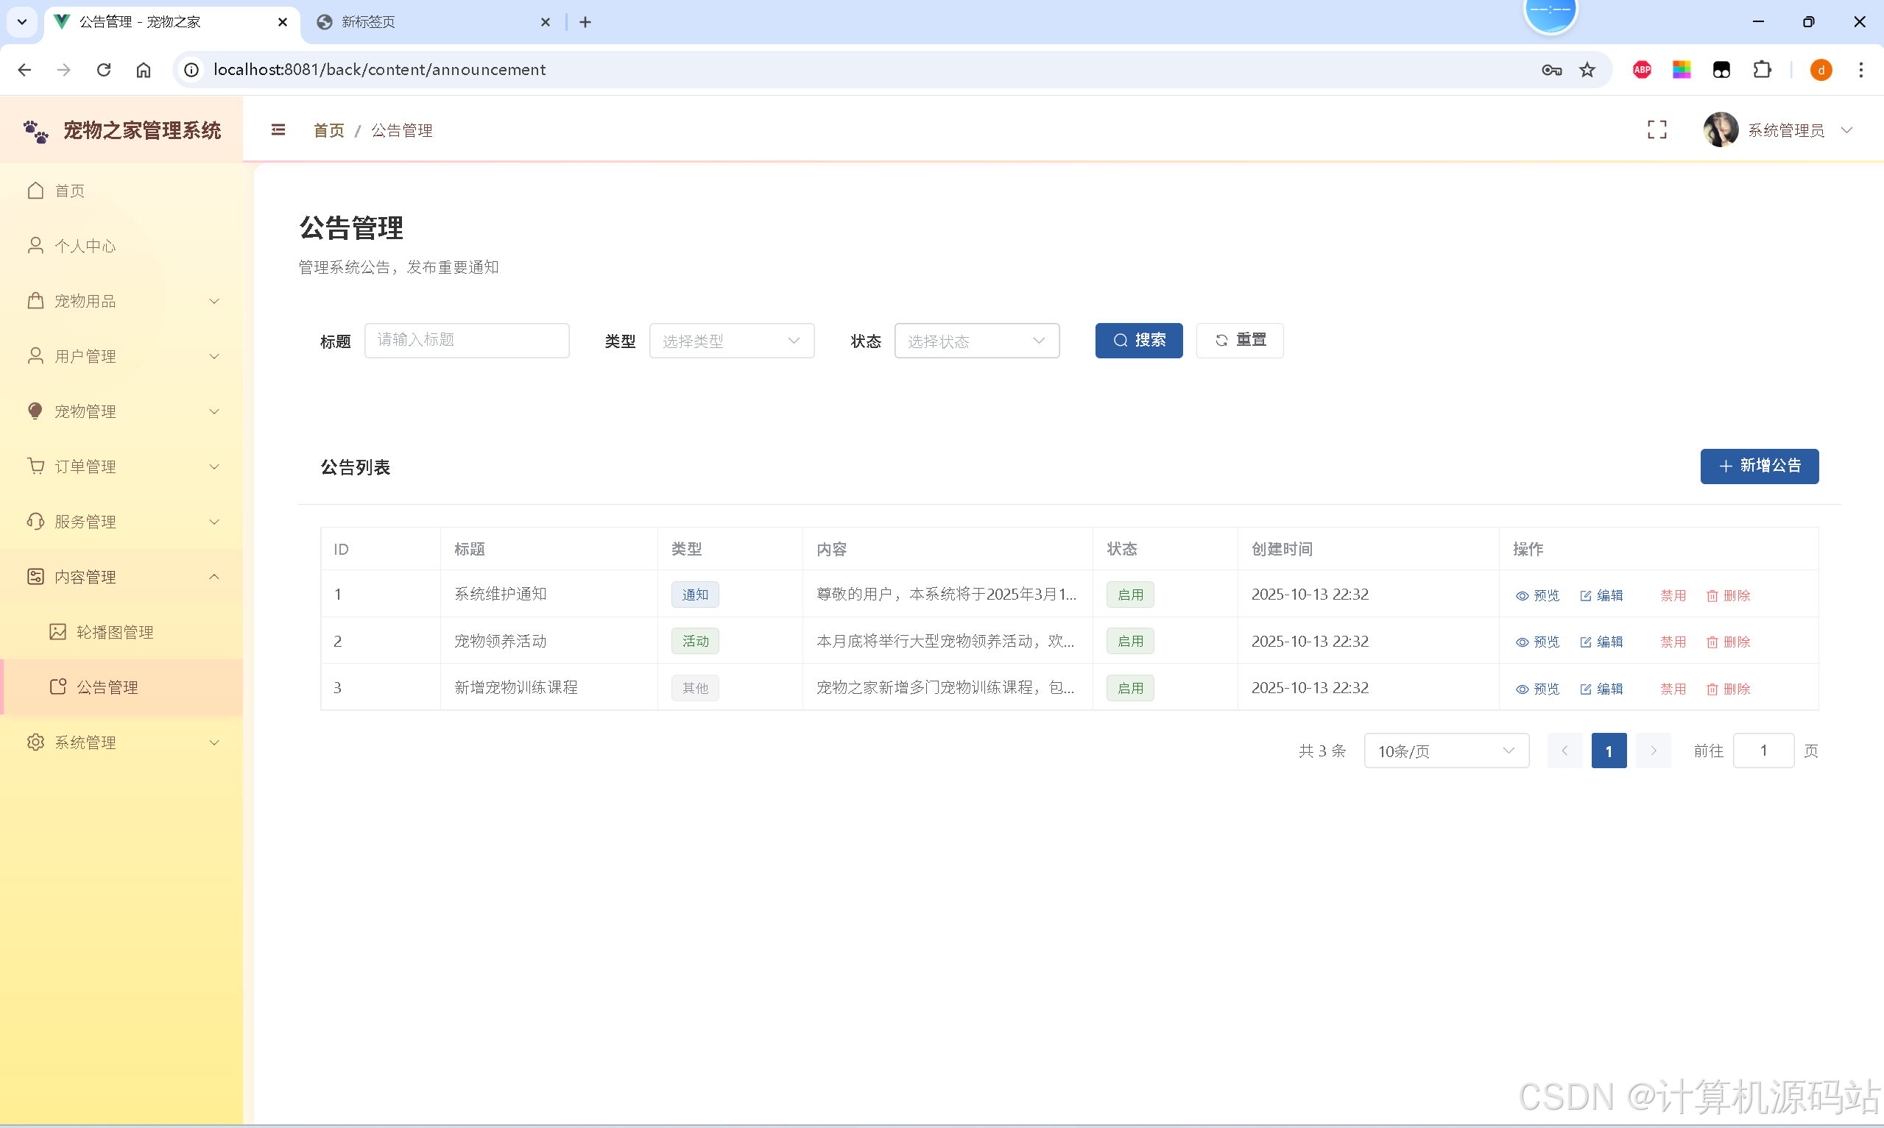Delete the 宠物领养活动 announcement

1728,642
